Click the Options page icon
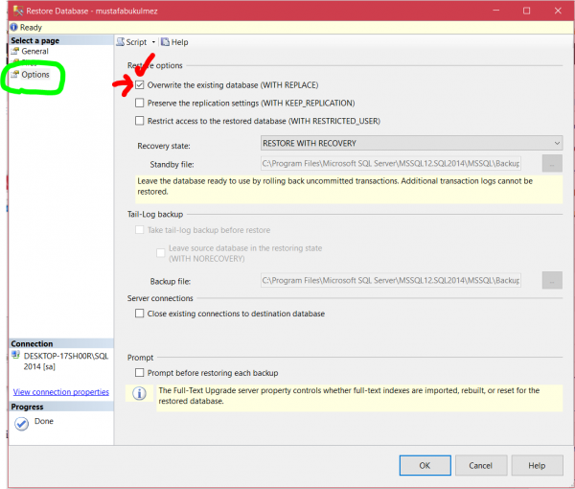The height and width of the screenshot is (489, 575). click(15, 75)
